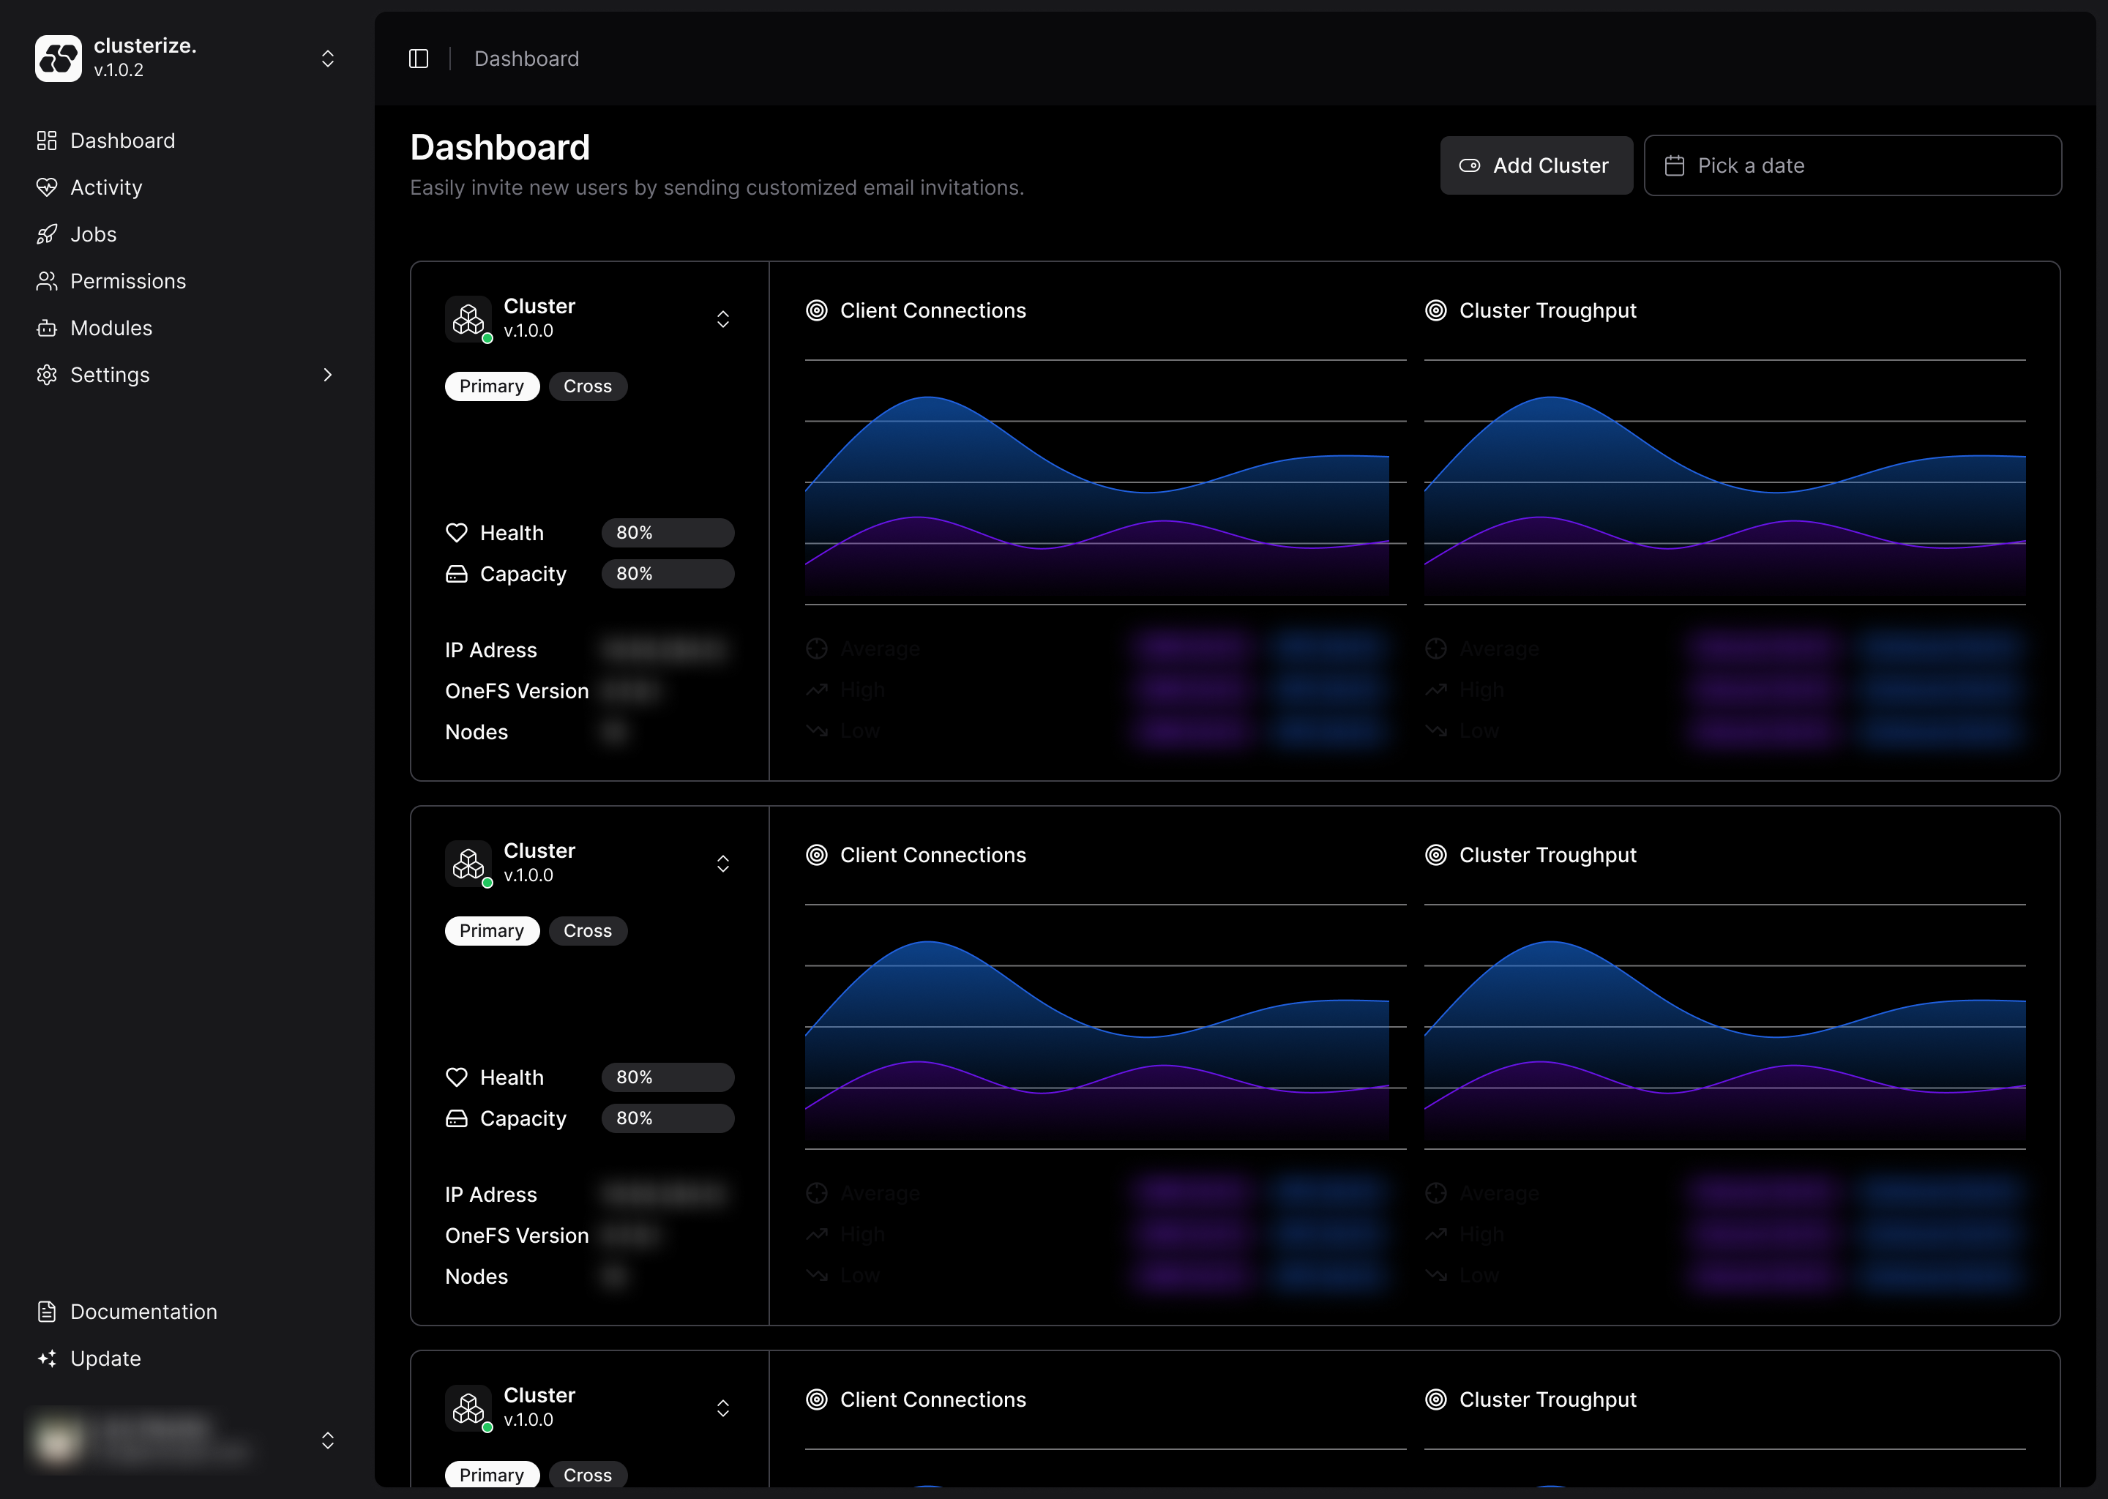Open the Jobs page
Viewport: 2108px width, 1499px height.
pos(187,234)
